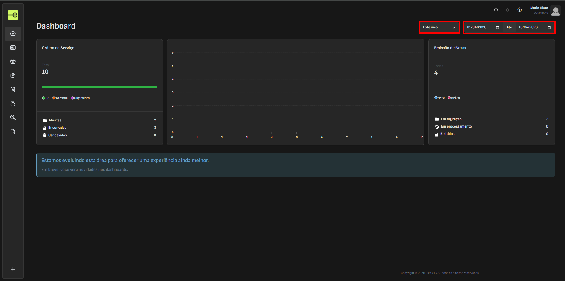Open the shopping basket sidebar icon
The image size is (565, 281).
[x=13, y=62]
